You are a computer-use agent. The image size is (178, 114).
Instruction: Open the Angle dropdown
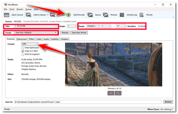tap(72, 26)
